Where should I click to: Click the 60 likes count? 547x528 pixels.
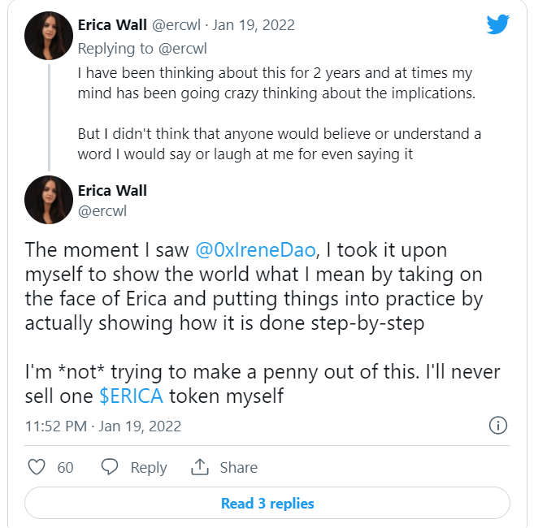[x=65, y=468]
